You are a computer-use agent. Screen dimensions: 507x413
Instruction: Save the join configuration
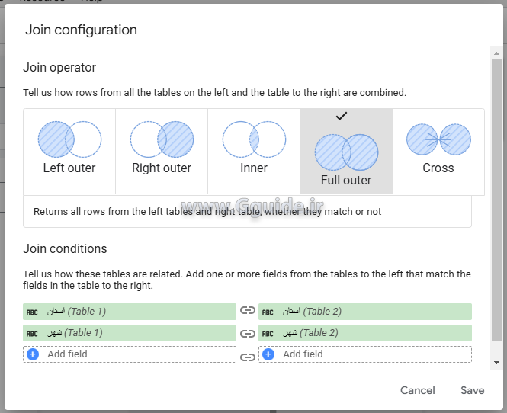tap(472, 390)
